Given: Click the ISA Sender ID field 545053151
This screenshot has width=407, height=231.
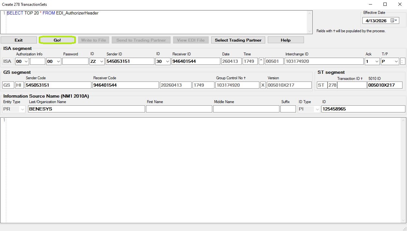Looking at the screenshot, I should pos(130,61).
